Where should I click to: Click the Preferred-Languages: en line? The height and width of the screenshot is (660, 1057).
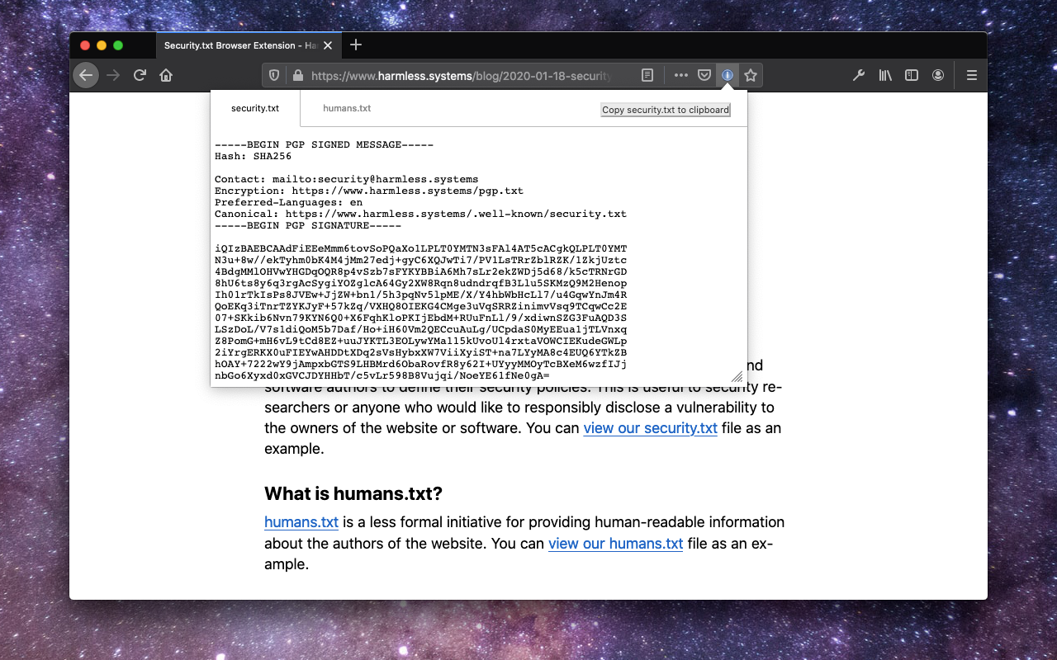[288, 202]
